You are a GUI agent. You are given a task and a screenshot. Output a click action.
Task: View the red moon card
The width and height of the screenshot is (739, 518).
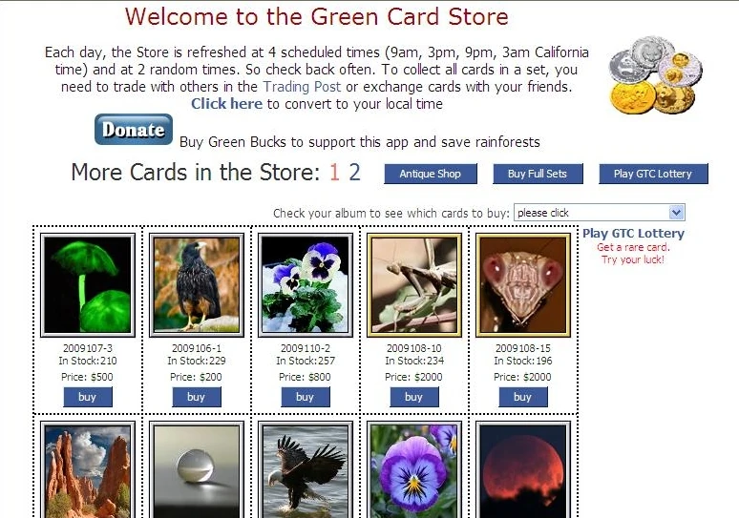(x=523, y=469)
